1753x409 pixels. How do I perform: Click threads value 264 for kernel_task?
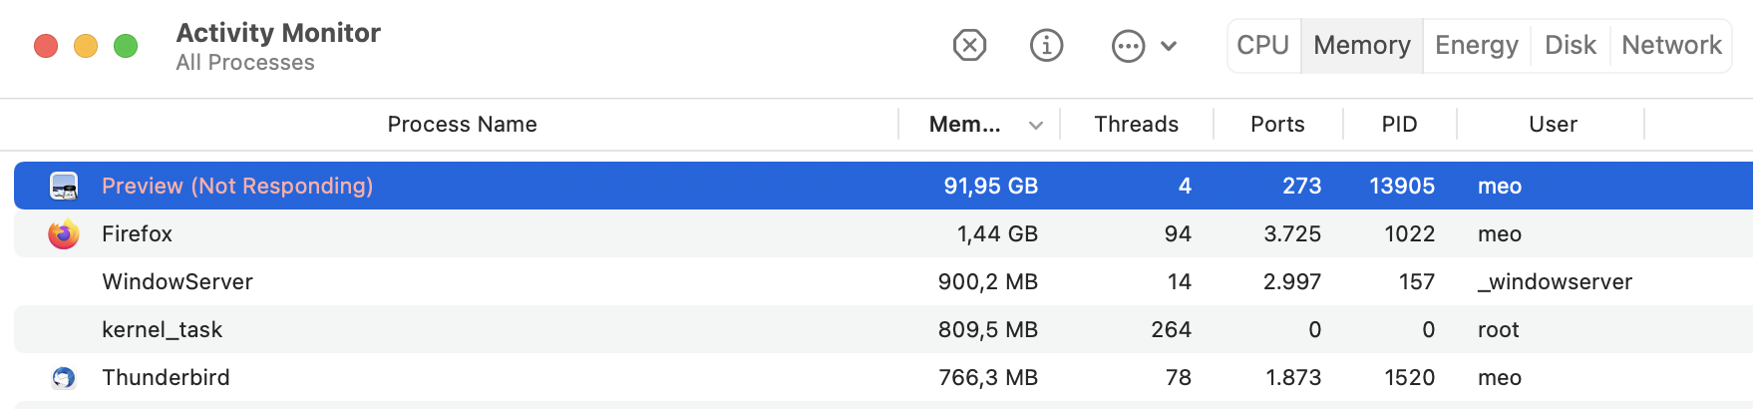pyautogui.click(x=1171, y=329)
